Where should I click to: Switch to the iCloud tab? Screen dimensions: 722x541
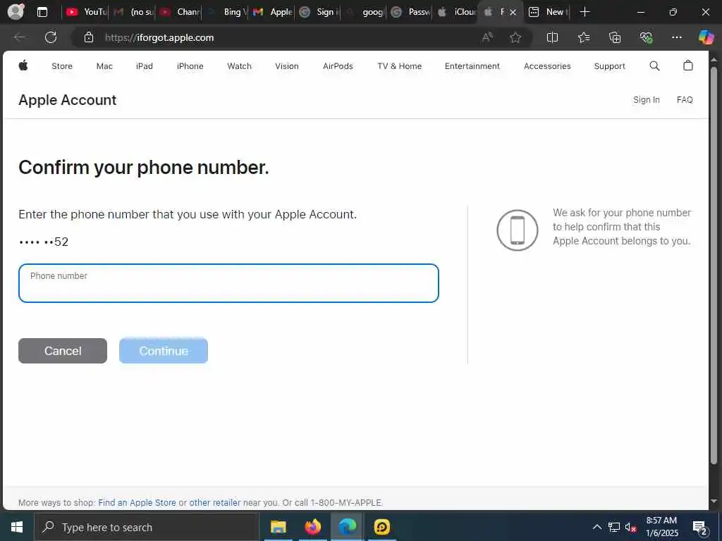coord(456,12)
